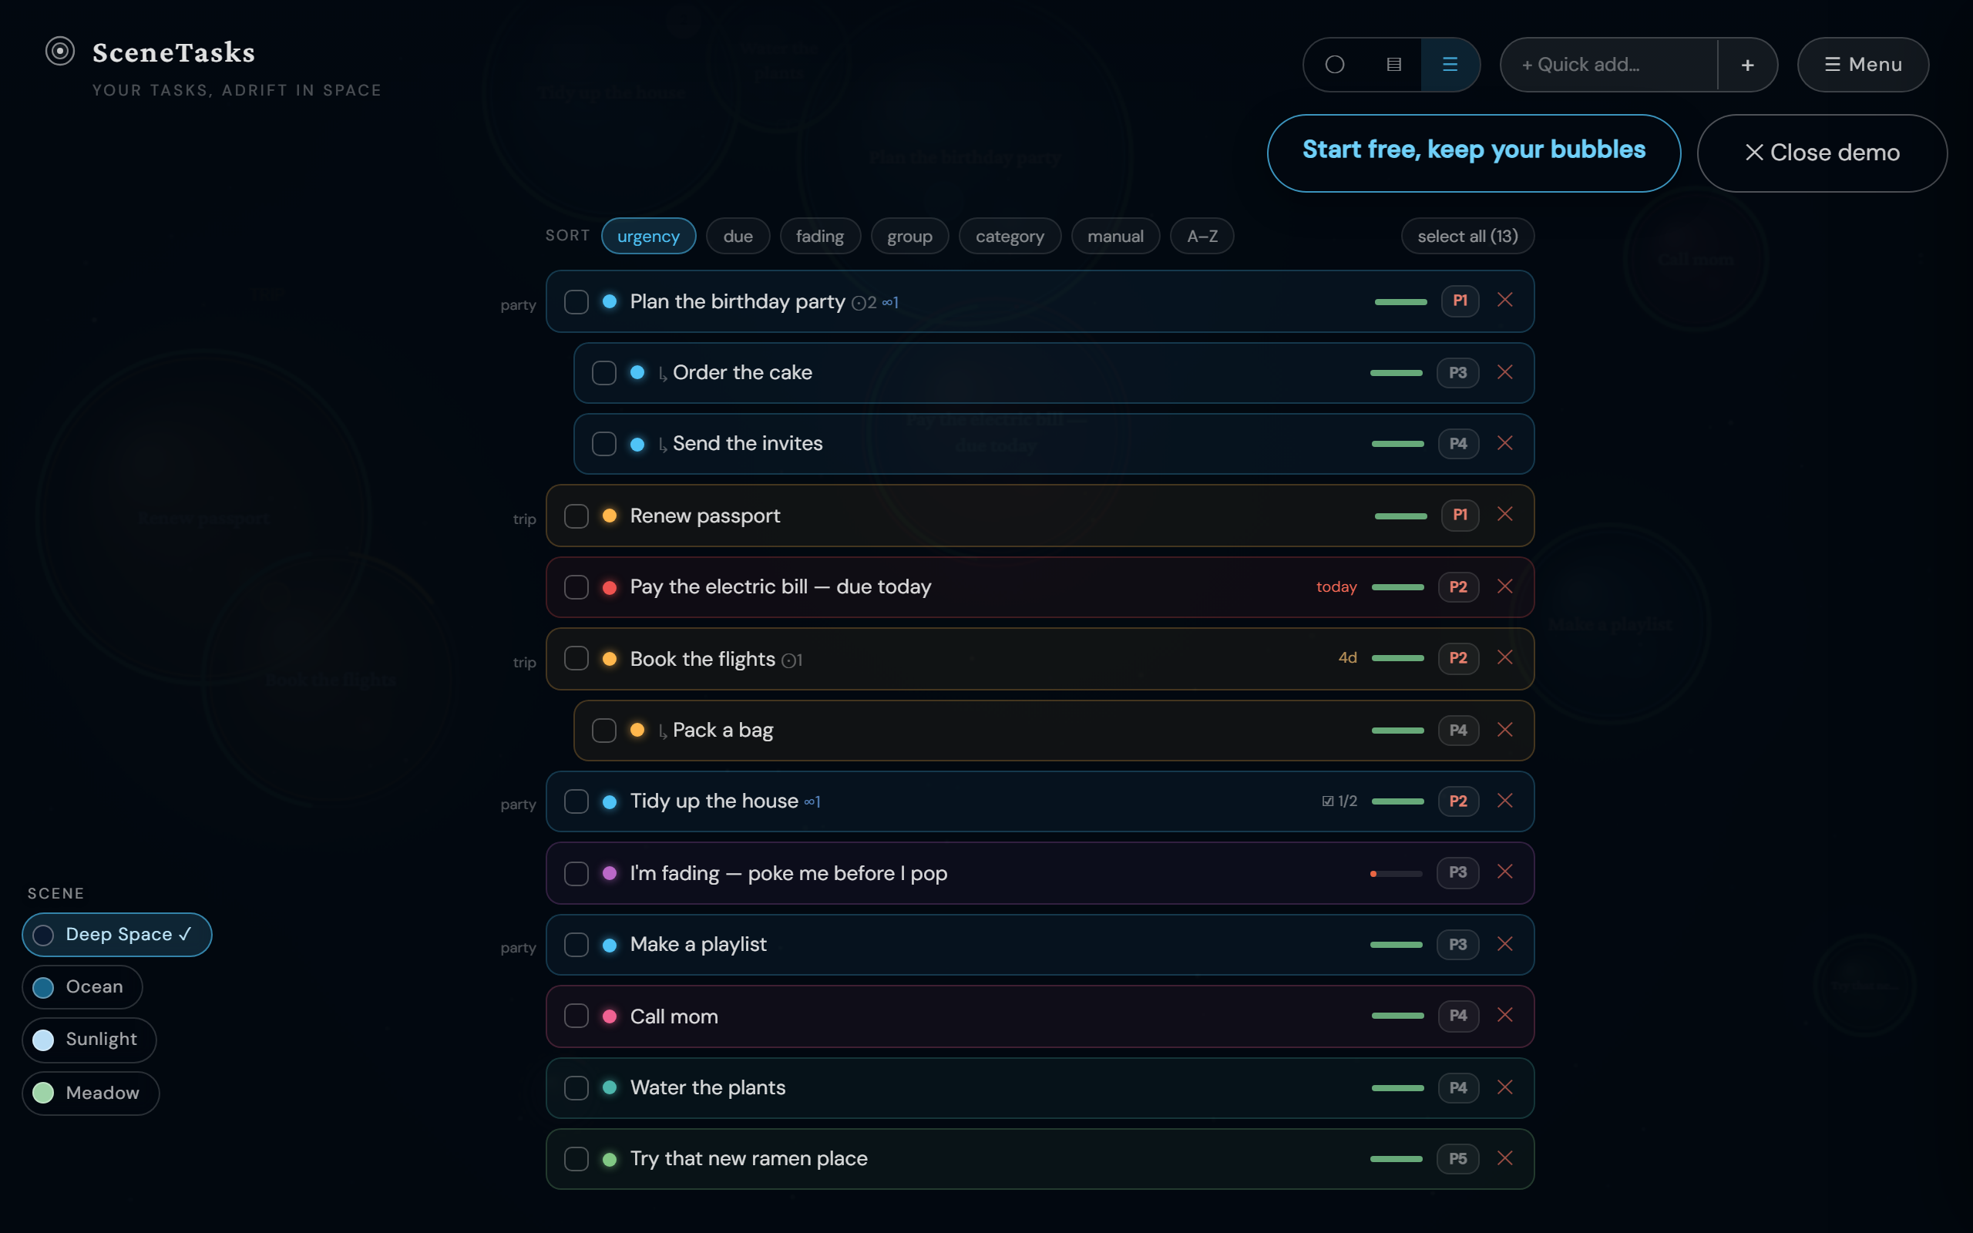The image size is (1973, 1233).
Task: Click P4 priority badge on Water the plants
Action: click(1457, 1088)
